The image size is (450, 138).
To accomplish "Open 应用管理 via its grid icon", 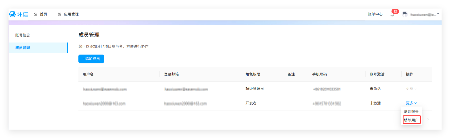I will coord(59,14).
